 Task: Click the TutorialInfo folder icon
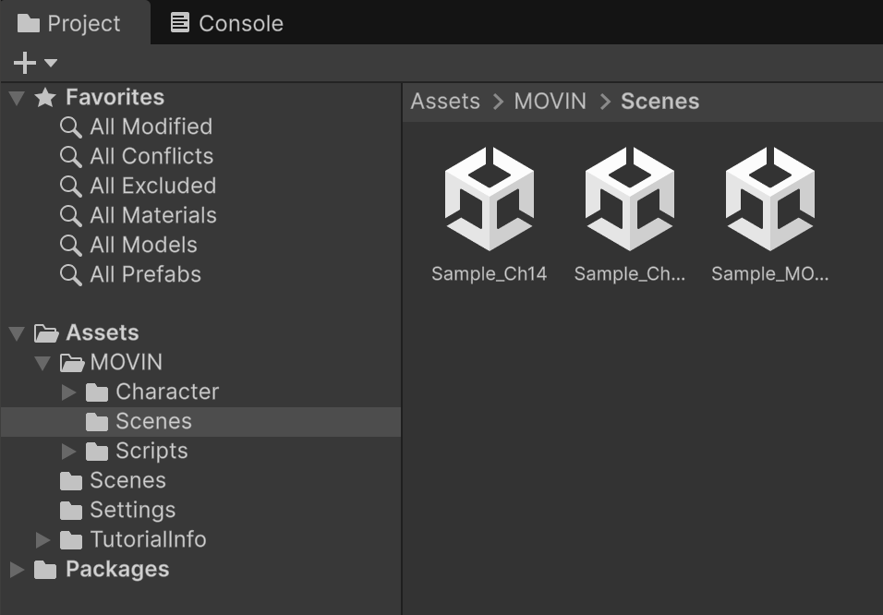point(71,540)
